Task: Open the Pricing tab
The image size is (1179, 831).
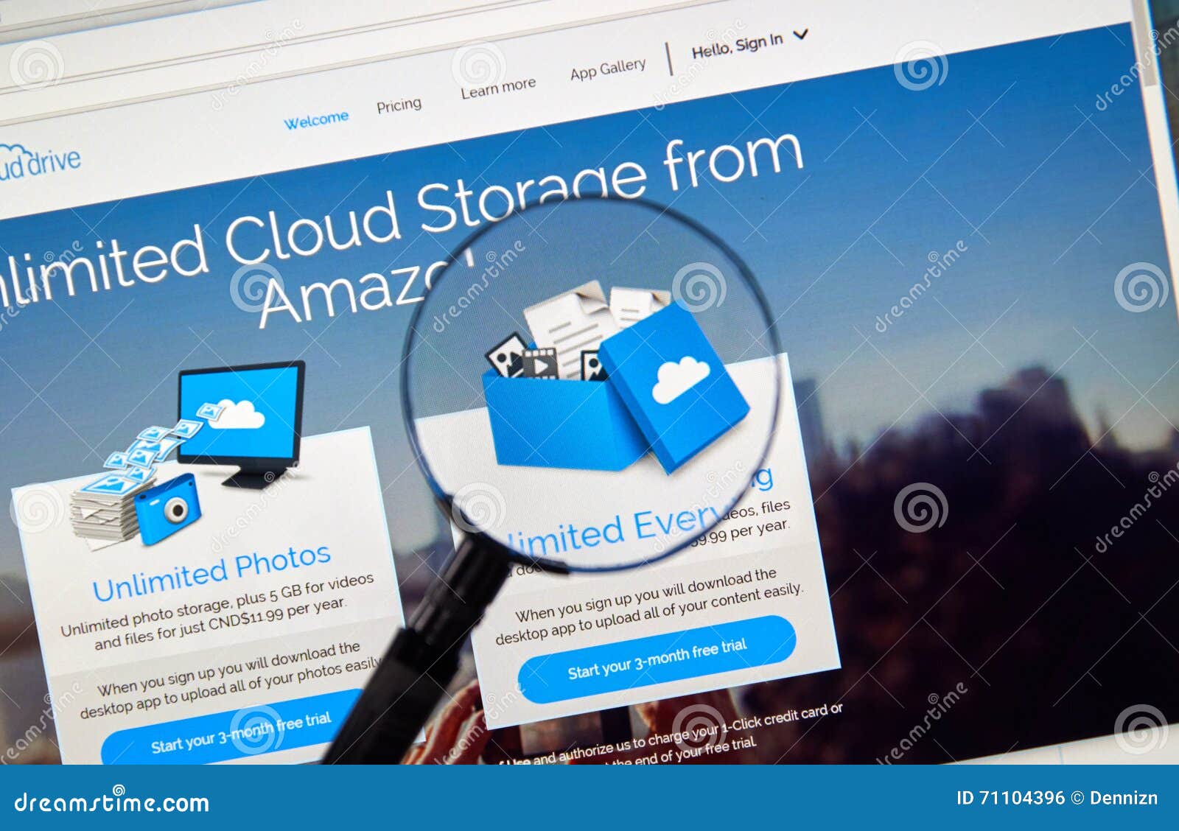Action: pos(399,105)
